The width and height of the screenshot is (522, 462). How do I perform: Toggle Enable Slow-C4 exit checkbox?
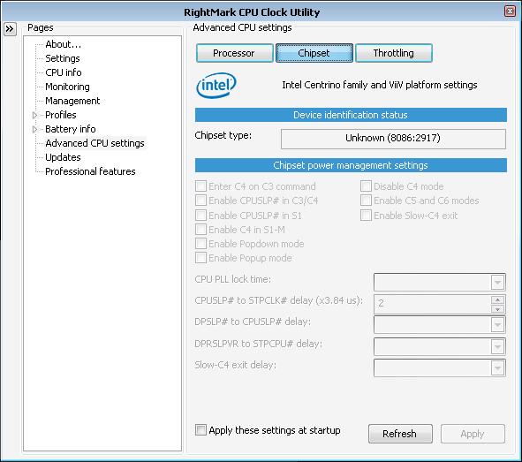click(366, 216)
